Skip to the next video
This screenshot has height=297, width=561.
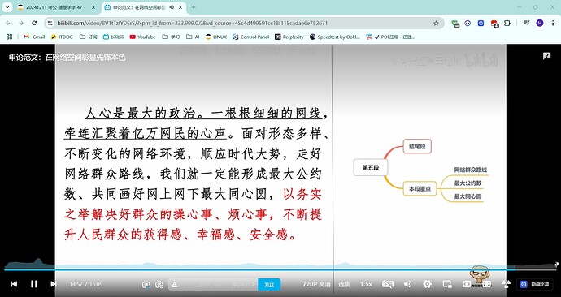coord(54,284)
